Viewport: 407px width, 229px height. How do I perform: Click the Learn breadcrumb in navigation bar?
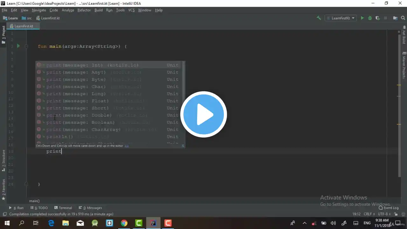tap(10, 18)
